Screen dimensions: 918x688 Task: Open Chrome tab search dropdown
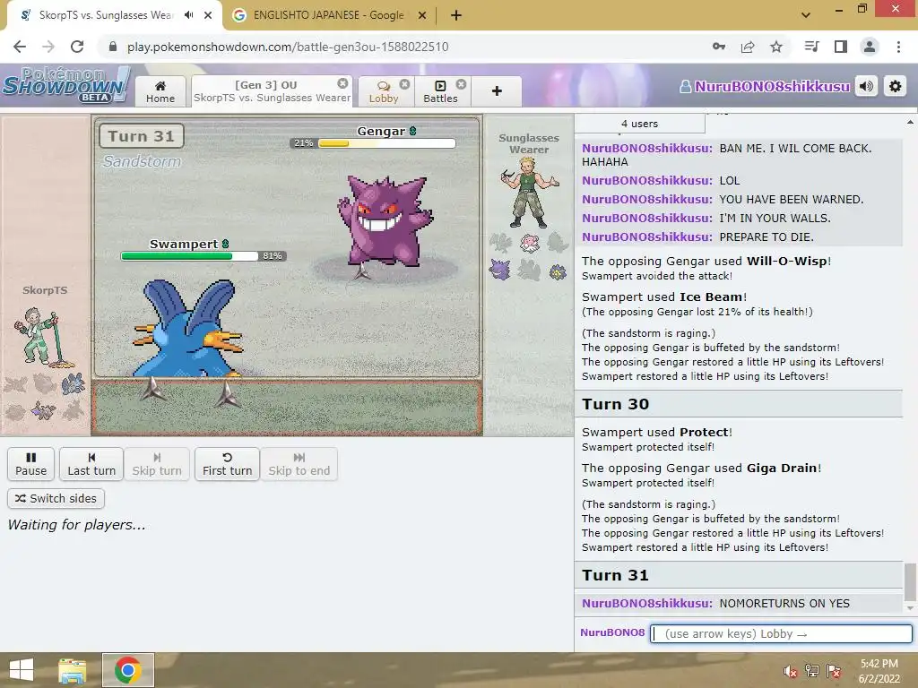point(806,15)
